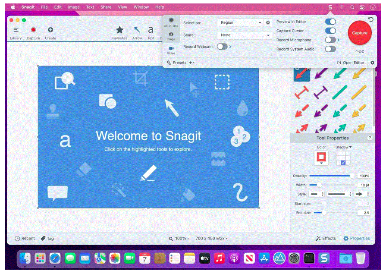Toggle Record System Audio switch
386x274 pixels.
330,49
